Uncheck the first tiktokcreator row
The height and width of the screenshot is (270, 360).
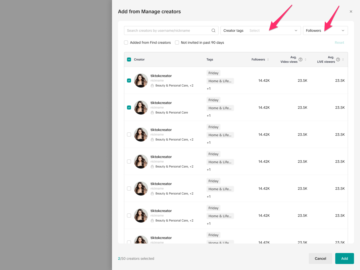[x=129, y=80]
